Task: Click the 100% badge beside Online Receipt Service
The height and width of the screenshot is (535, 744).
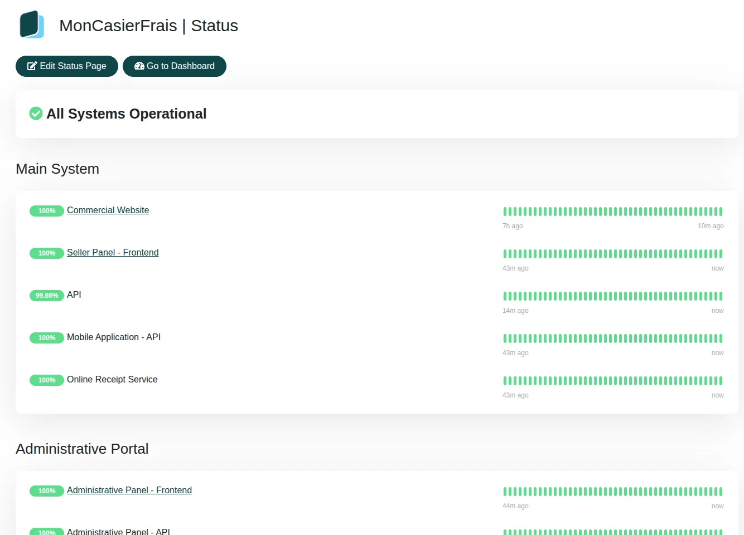Action: click(x=47, y=380)
